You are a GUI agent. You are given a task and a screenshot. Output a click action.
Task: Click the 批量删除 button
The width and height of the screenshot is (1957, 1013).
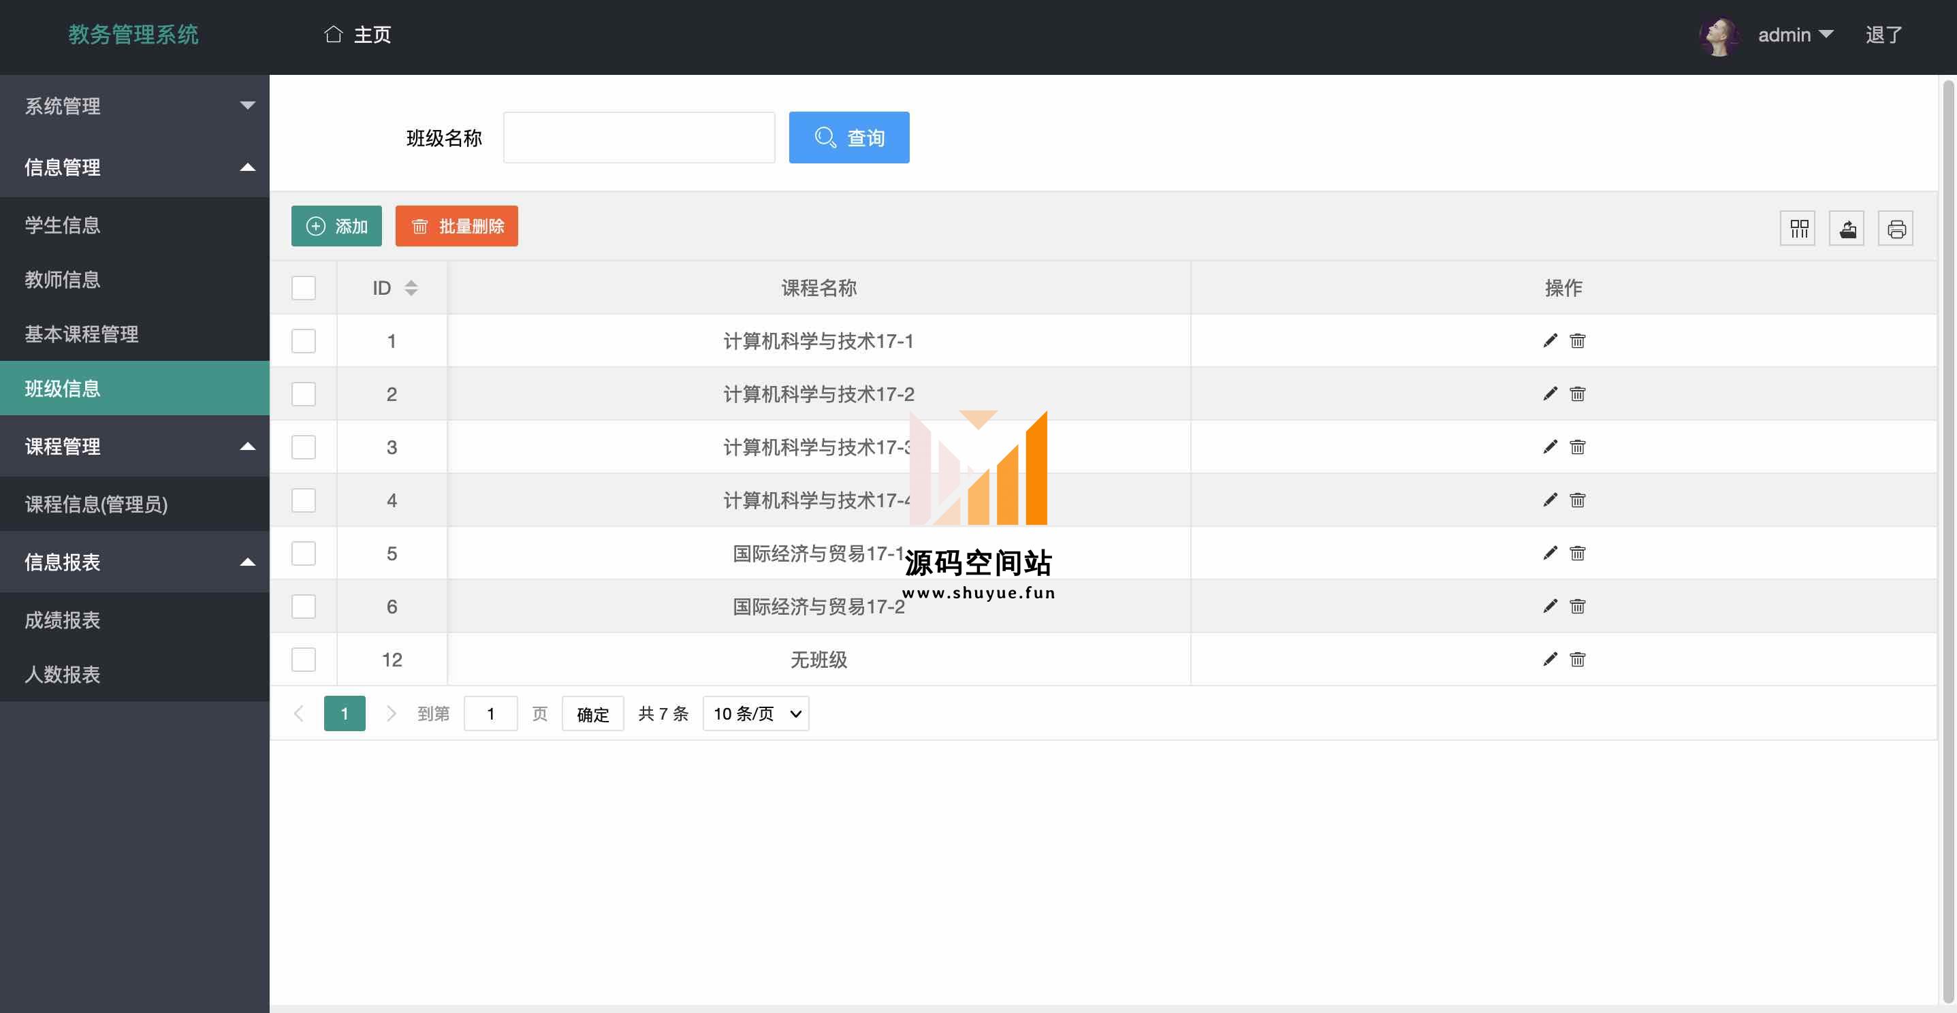457,226
